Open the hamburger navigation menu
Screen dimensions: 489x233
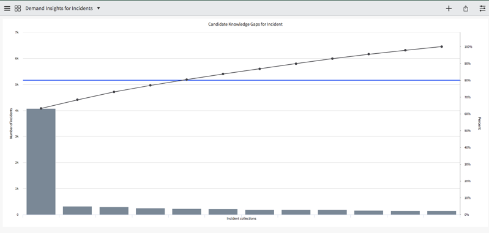(x=7, y=9)
